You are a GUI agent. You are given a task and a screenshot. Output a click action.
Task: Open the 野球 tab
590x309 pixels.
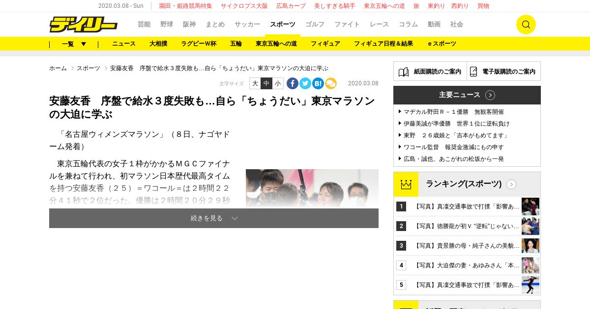tap(167, 25)
